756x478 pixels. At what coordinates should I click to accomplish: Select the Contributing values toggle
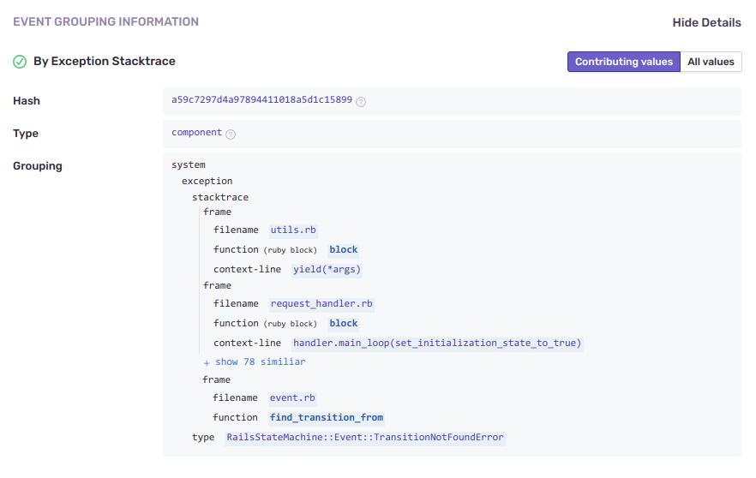[x=623, y=62]
